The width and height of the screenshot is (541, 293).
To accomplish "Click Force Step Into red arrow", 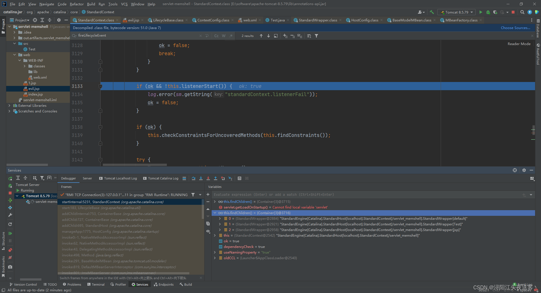I will [x=208, y=178].
